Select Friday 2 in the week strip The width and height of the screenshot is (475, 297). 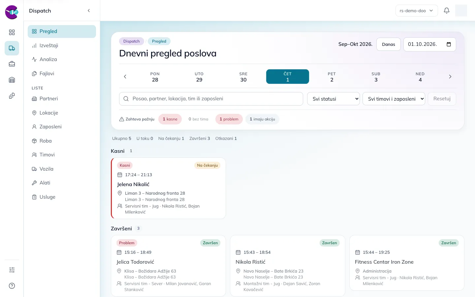(x=332, y=77)
